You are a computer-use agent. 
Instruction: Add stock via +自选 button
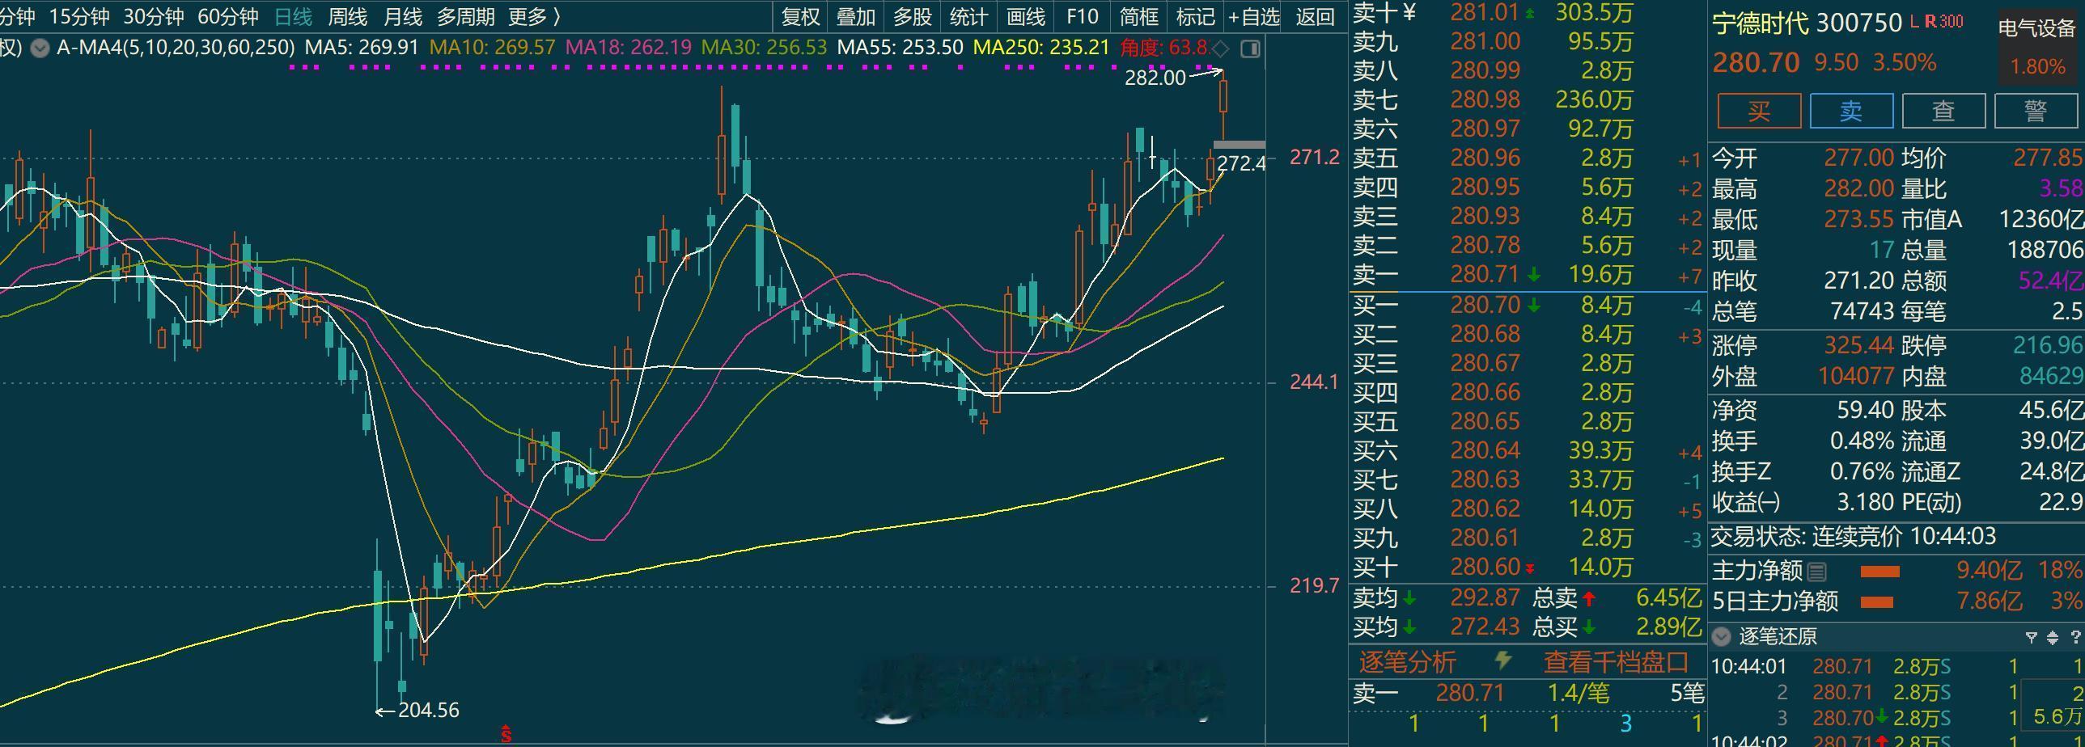coord(1254,16)
